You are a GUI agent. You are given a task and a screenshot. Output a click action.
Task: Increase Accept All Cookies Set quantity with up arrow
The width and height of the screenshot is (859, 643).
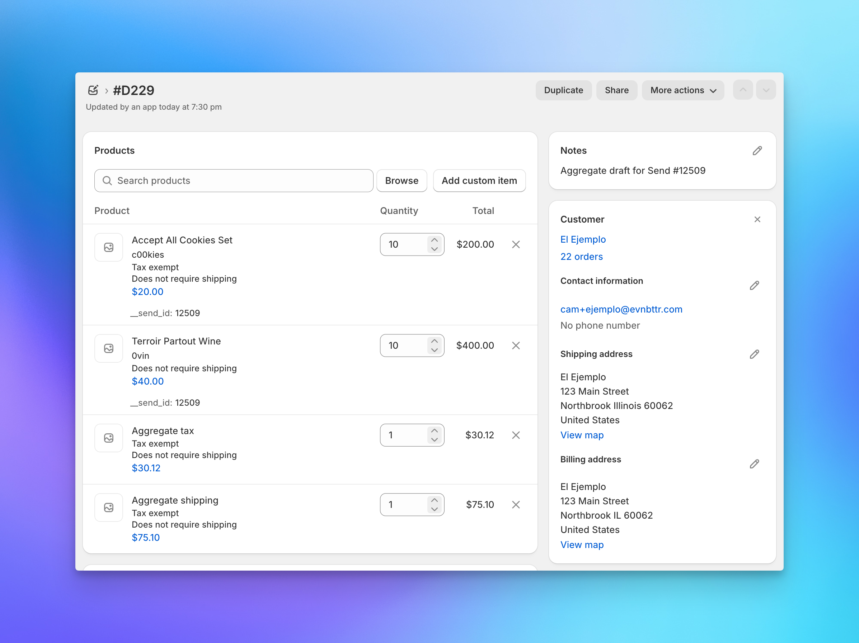pos(435,240)
